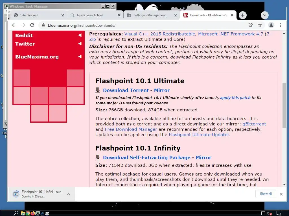The height and width of the screenshot is (216, 289).
Task: Open a new browser tab
Action: (242, 15)
